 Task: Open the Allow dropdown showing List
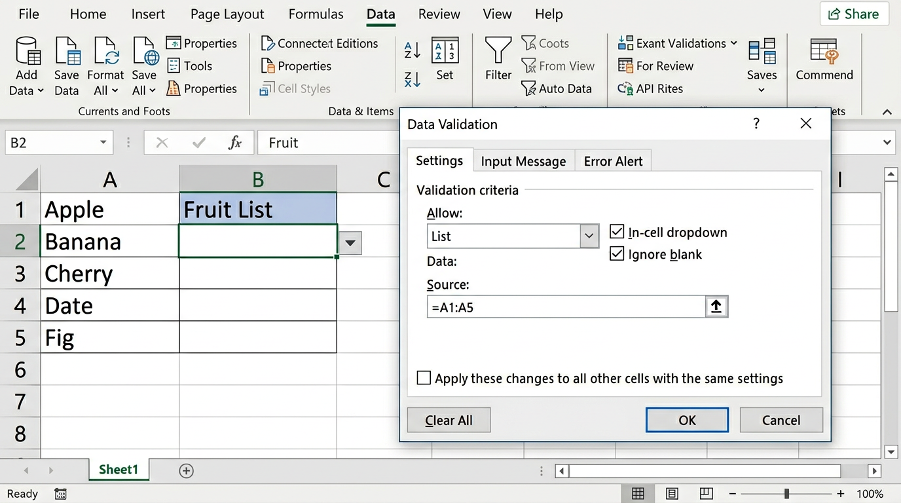pos(589,236)
